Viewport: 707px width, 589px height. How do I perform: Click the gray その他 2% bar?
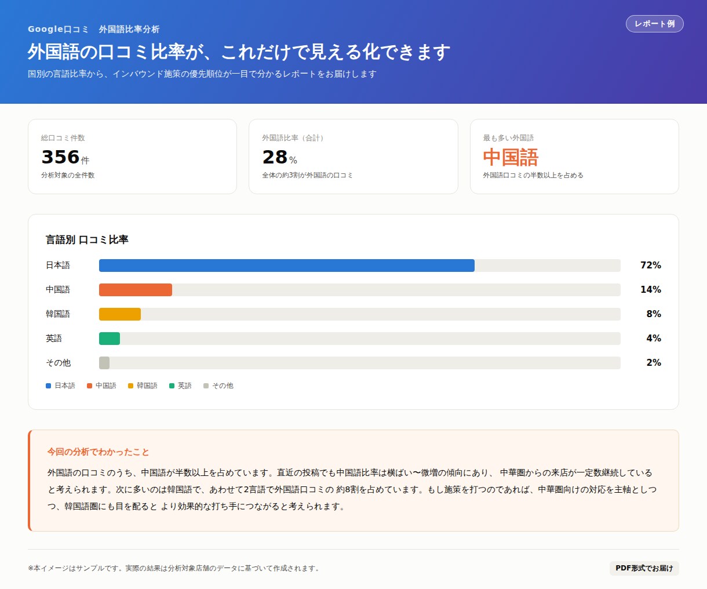point(104,363)
